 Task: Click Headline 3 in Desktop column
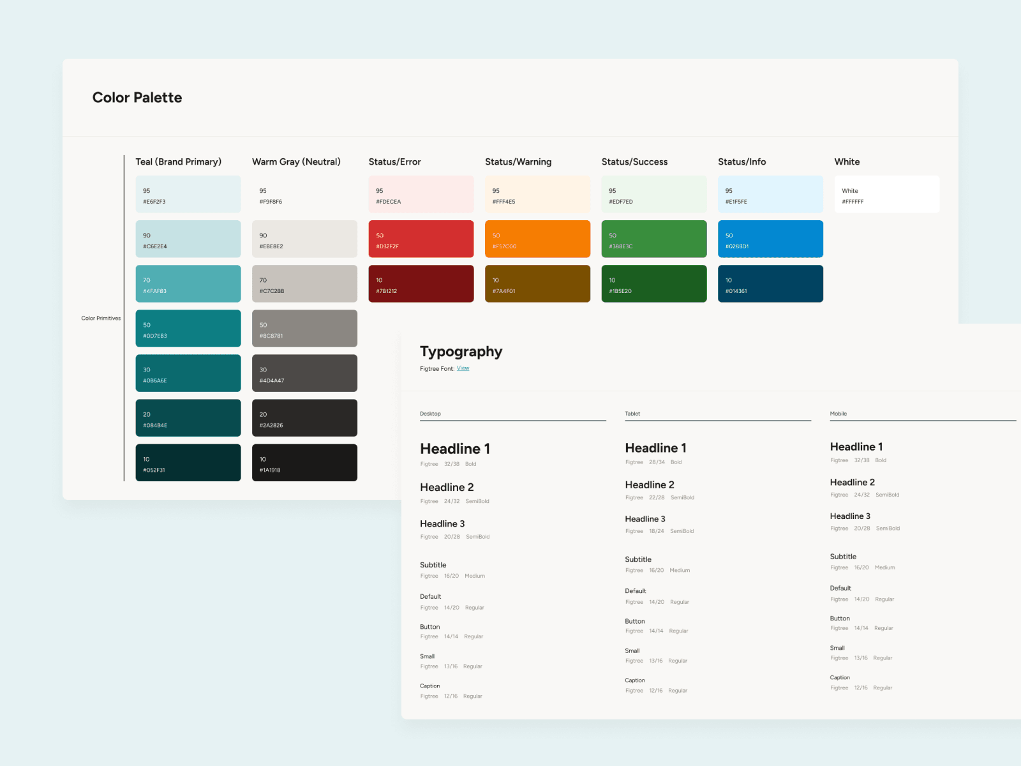442,523
